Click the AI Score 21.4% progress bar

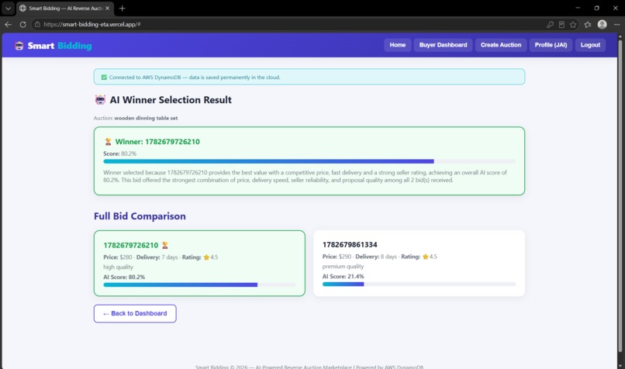tap(419, 285)
